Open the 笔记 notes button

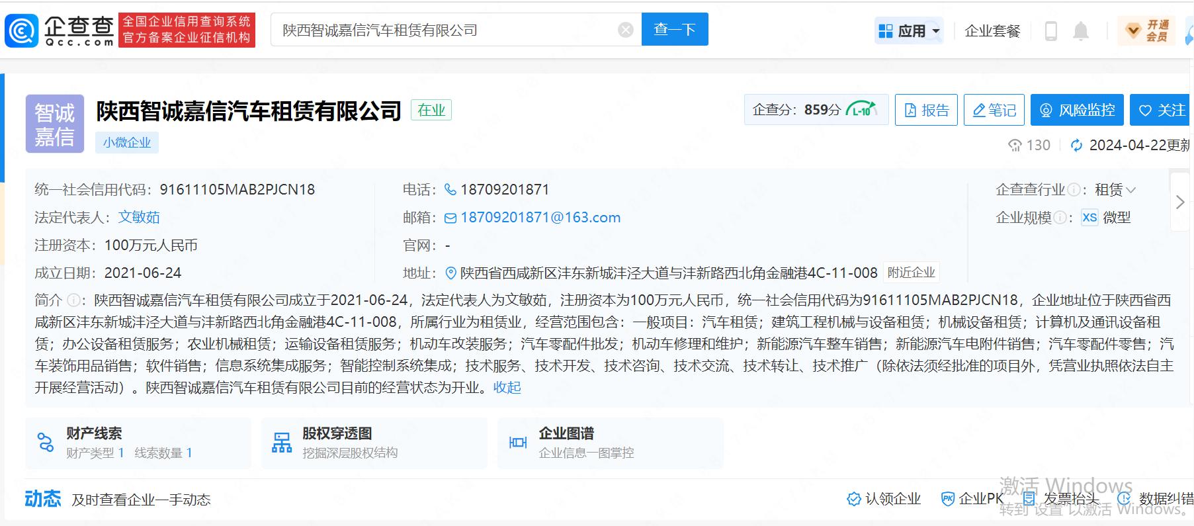coord(994,110)
